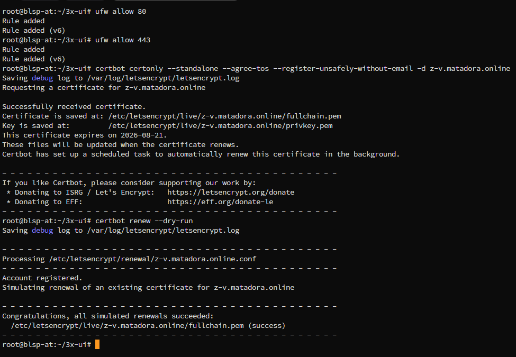Click the second blue 'debug' word near bottom
The image size is (516, 357).
point(42,231)
